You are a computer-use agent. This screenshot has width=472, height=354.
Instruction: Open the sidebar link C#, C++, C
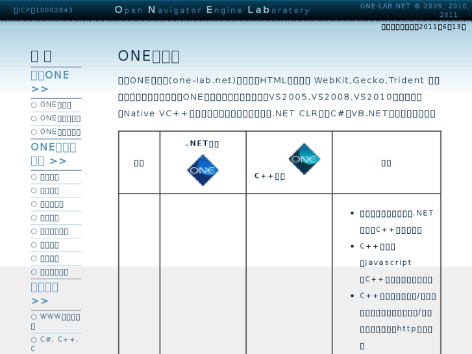[x=55, y=344]
